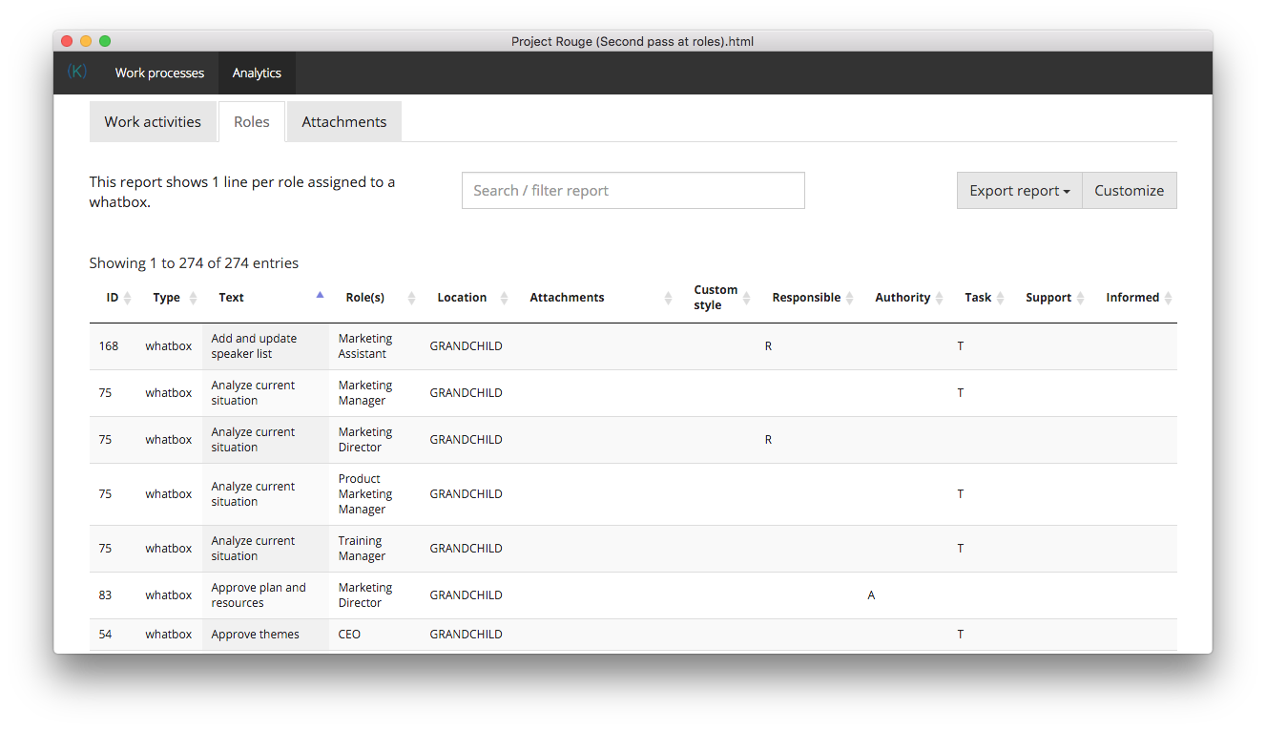1266x730 pixels.
Task: Click the Informed column header label
Action: coord(1132,298)
